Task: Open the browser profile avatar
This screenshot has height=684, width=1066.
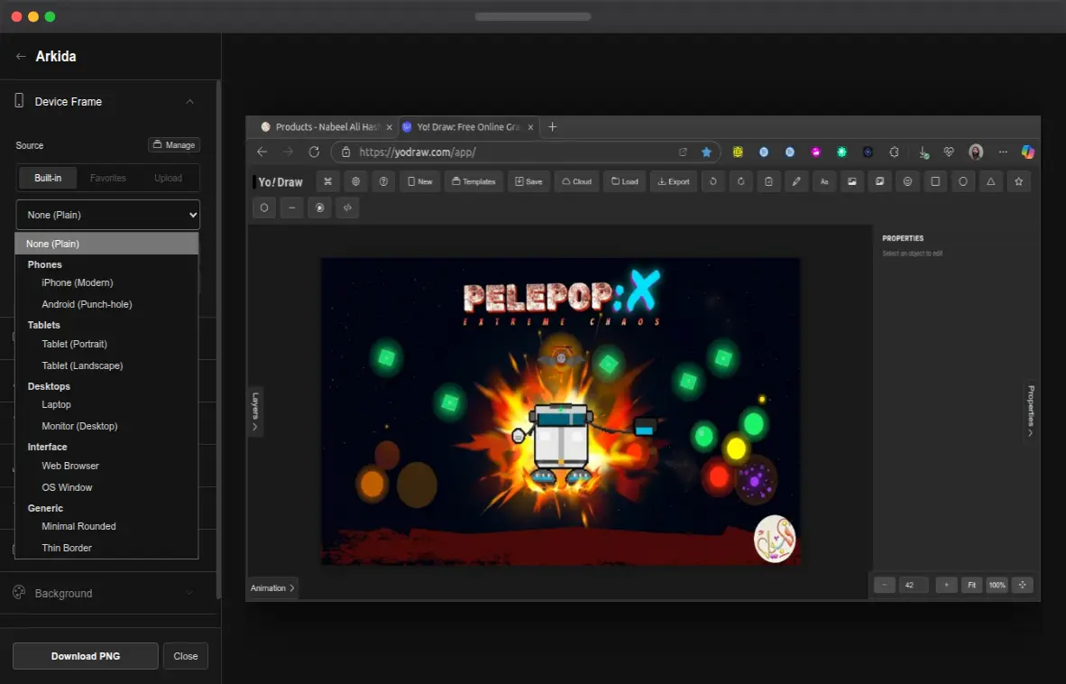Action: 976,153
